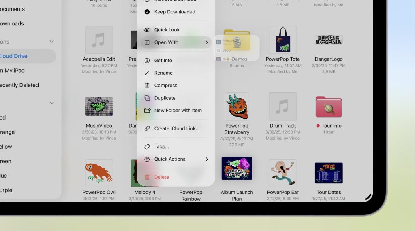The width and height of the screenshot is (415, 231).
Task: Click the Compress archive icon
Action: [147, 86]
